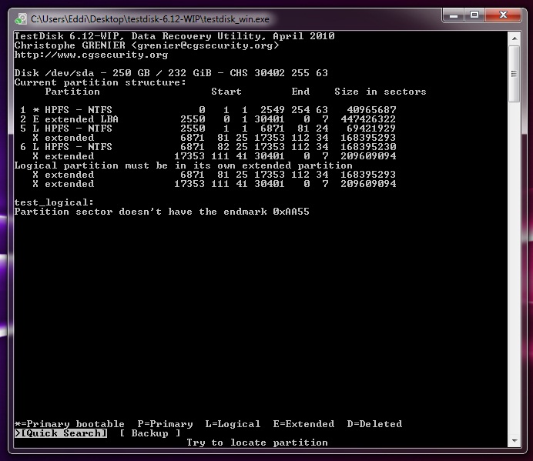This screenshot has width=533, height=461.
Task: Click the size value 69421929
Action: 371,129
